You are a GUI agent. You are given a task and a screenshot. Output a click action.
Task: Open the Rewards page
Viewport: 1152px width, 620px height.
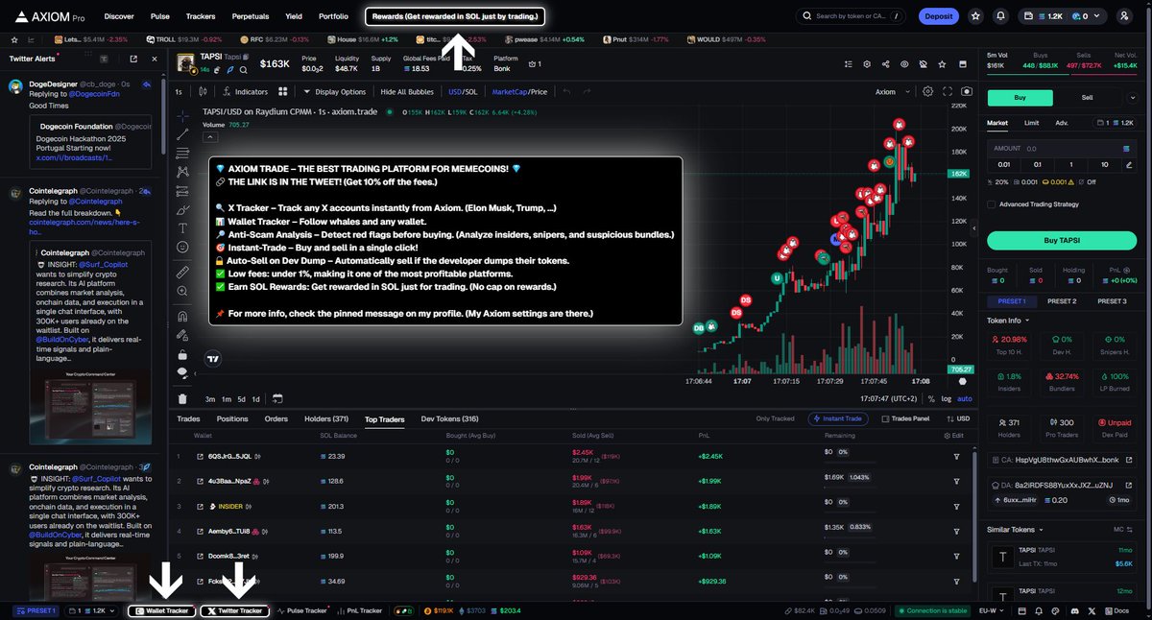click(x=456, y=16)
